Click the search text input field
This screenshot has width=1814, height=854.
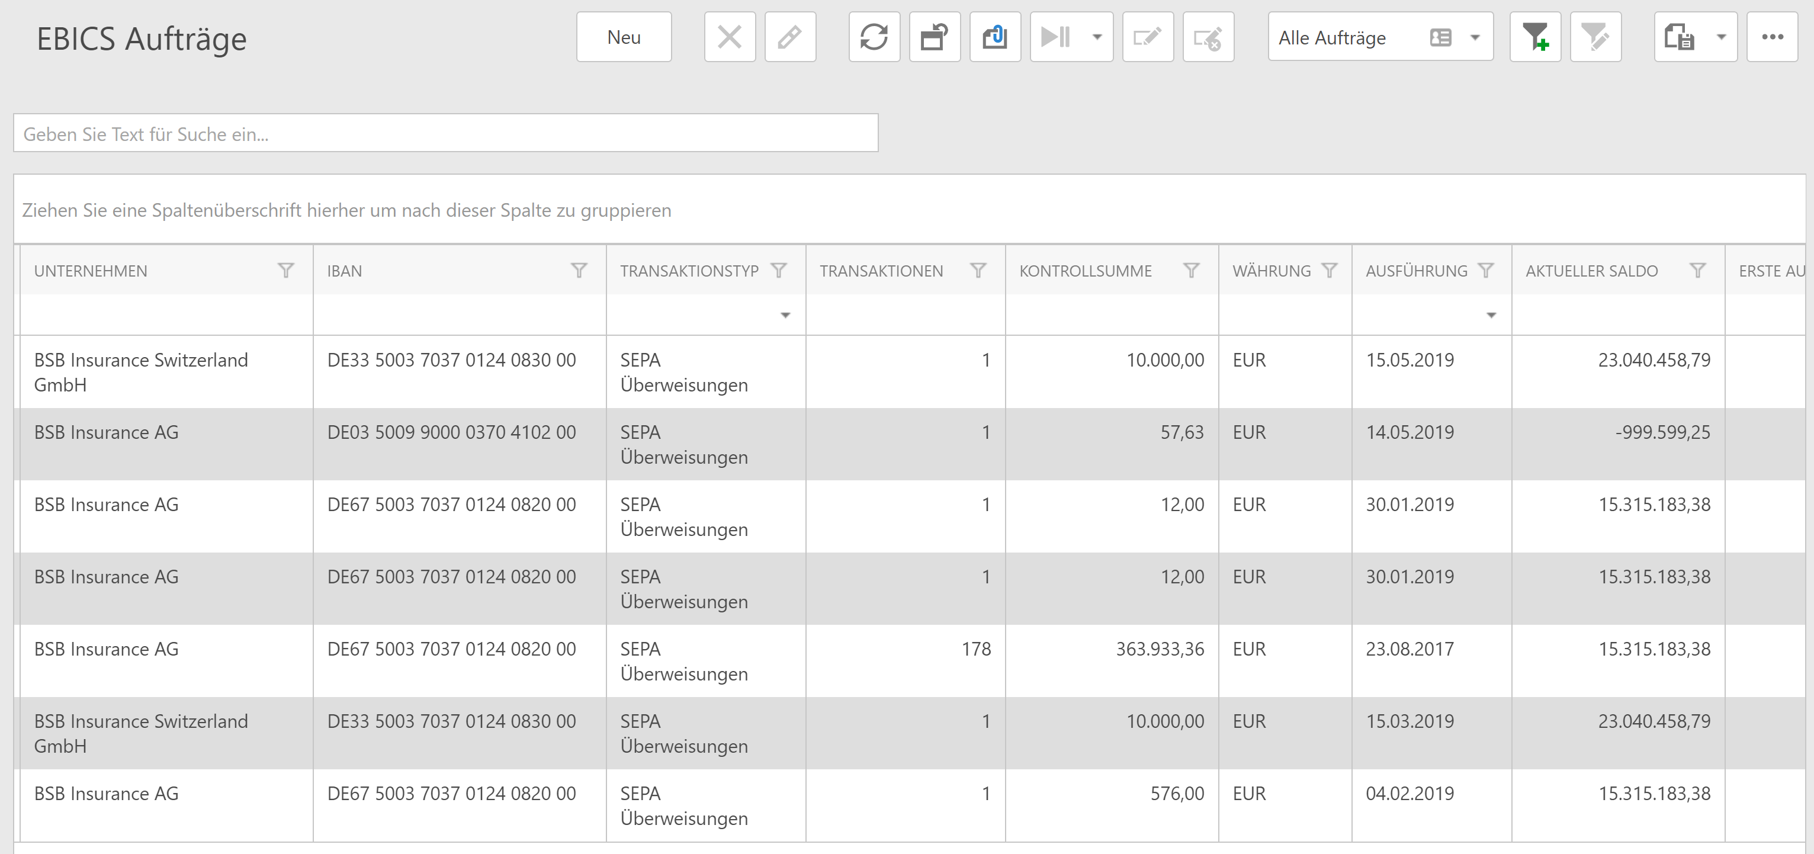click(445, 134)
